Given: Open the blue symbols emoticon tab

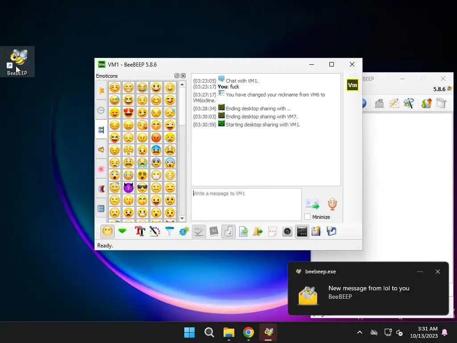Looking at the screenshot, I should point(101,209).
